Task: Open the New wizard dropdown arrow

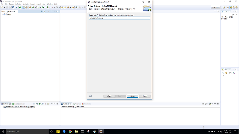Action: click(4, 7)
